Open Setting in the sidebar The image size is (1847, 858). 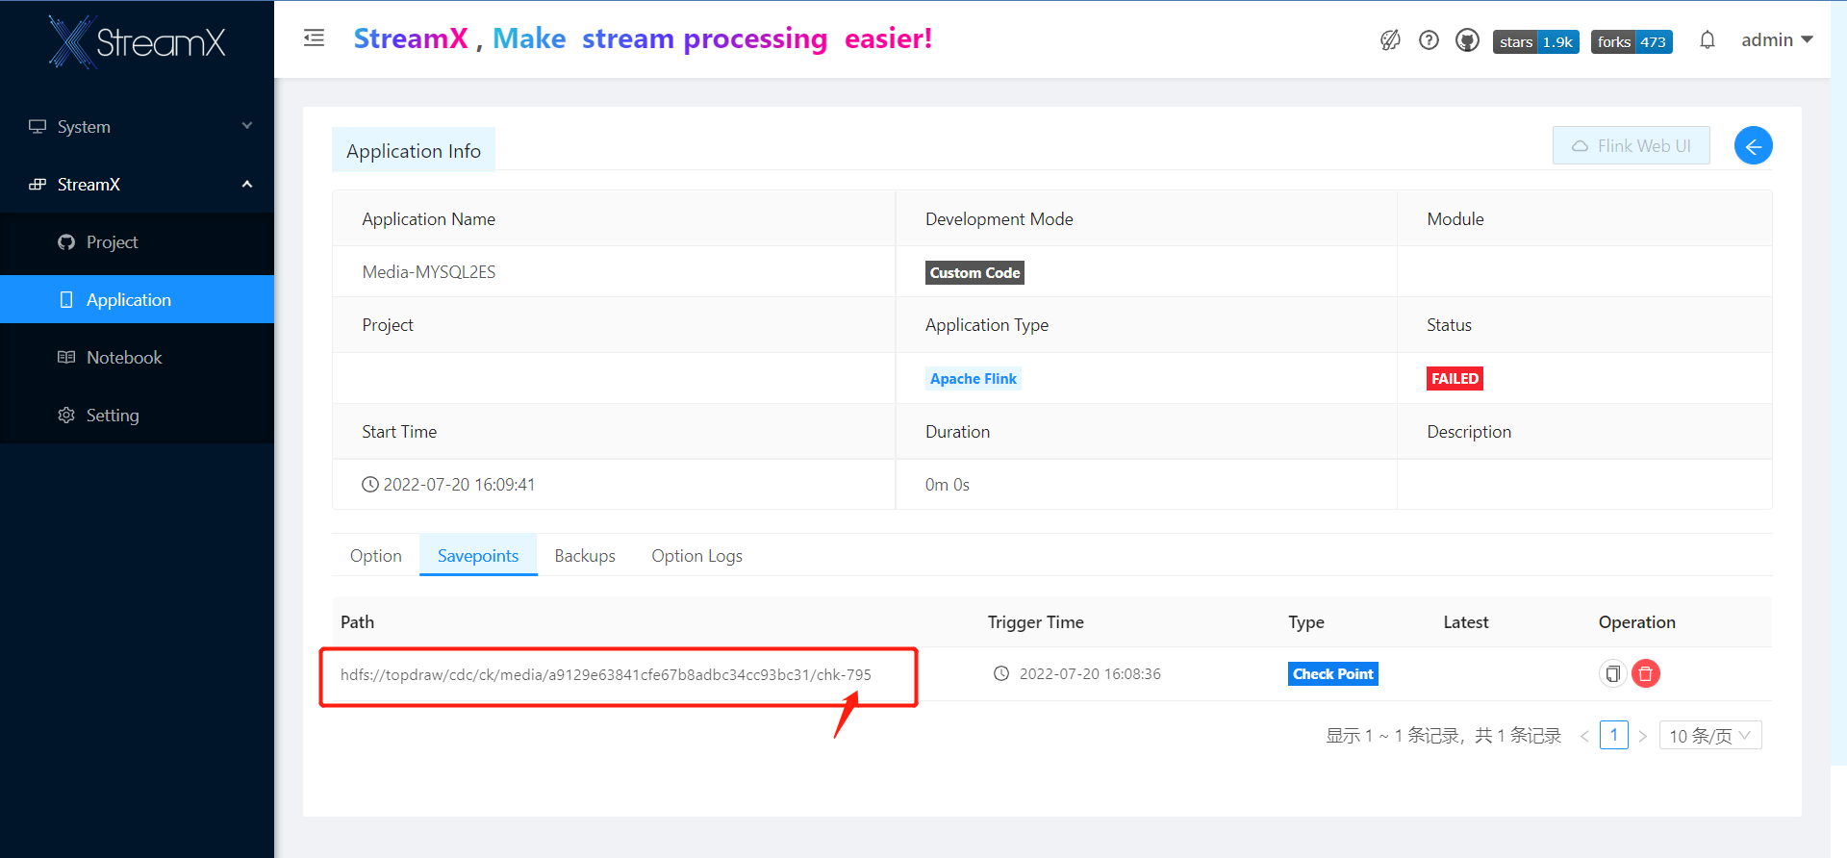click(x=137, y=415)
